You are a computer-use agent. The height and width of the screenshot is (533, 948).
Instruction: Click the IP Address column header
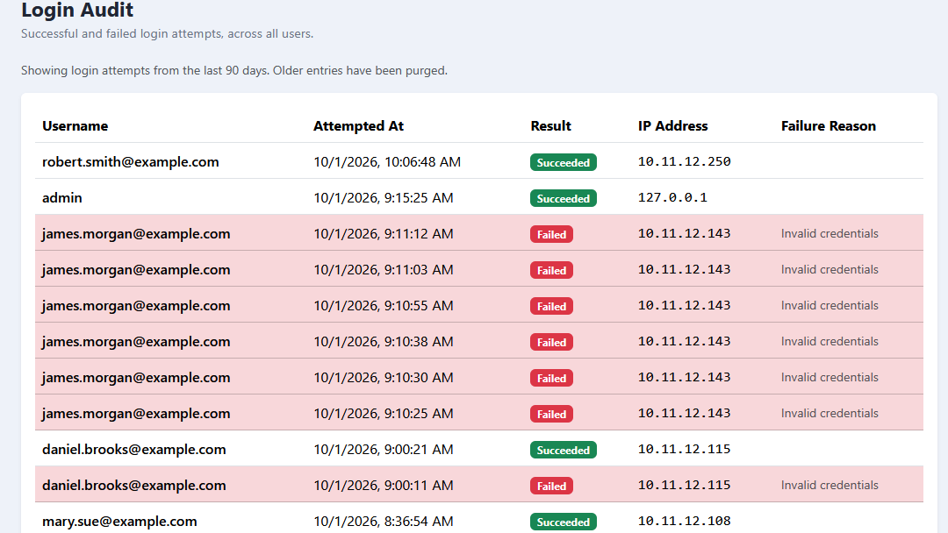tap(673, 126)
